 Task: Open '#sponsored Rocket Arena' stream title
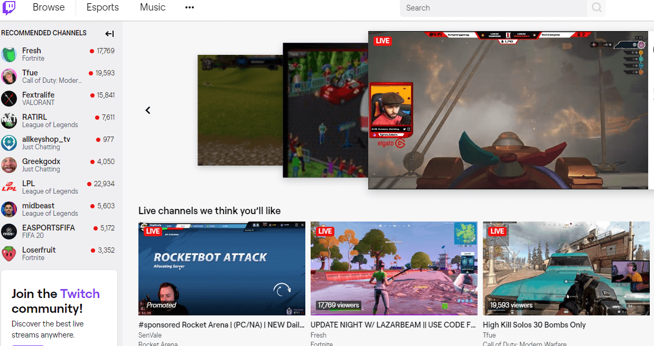[x=222, y=325]
